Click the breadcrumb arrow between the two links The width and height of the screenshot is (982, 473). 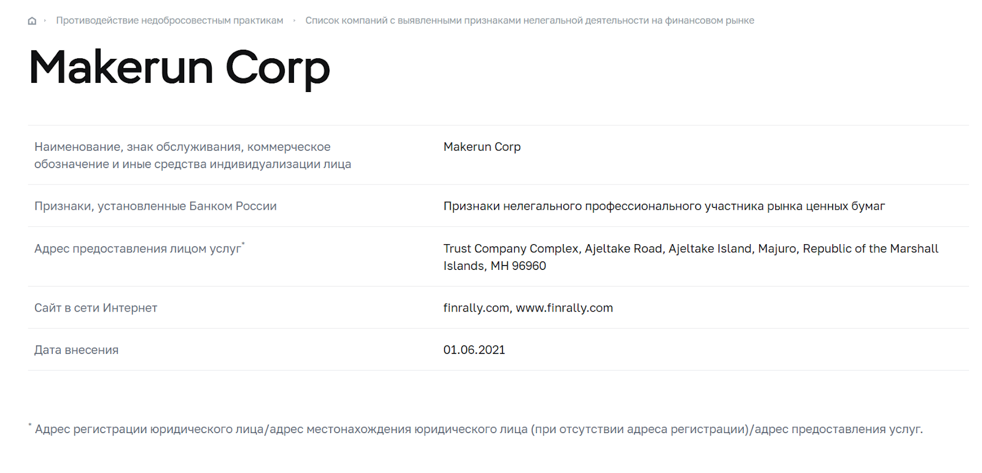[295, 21]
